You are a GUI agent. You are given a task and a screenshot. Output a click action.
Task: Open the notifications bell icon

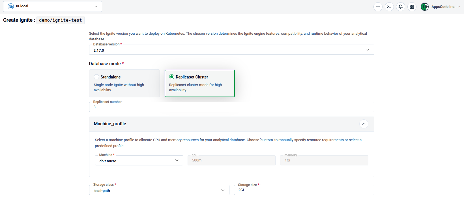tap(400, 7)
